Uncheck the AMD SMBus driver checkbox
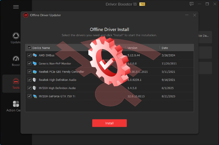Viewport: 219px width, 145px height. [29, 55]
